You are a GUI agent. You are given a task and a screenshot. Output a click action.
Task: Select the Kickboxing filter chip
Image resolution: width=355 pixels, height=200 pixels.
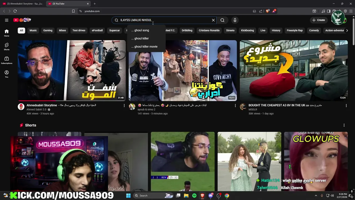pyautogui.click(x=247, y=30)
